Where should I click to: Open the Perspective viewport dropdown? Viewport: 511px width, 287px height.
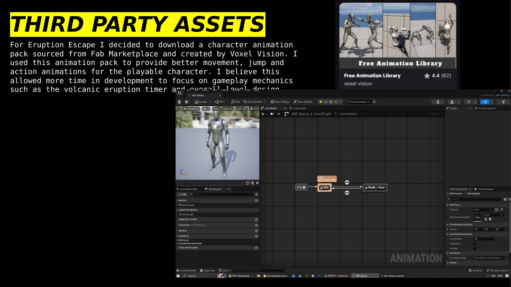pos(191,109)
